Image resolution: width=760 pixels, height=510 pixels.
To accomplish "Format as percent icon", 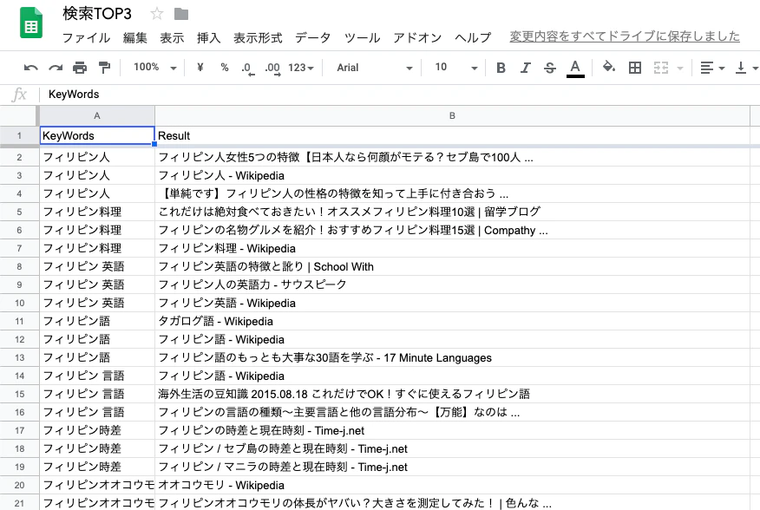I will [x=224, y=68].
